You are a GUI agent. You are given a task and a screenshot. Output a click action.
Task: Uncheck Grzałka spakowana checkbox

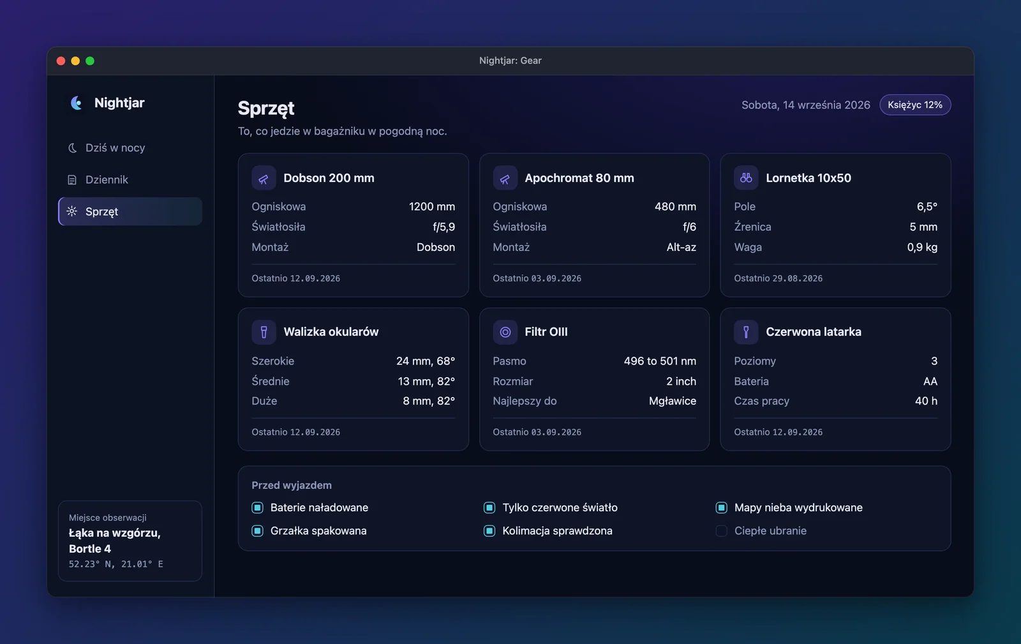pyautogui.click(x=258, y=530)
